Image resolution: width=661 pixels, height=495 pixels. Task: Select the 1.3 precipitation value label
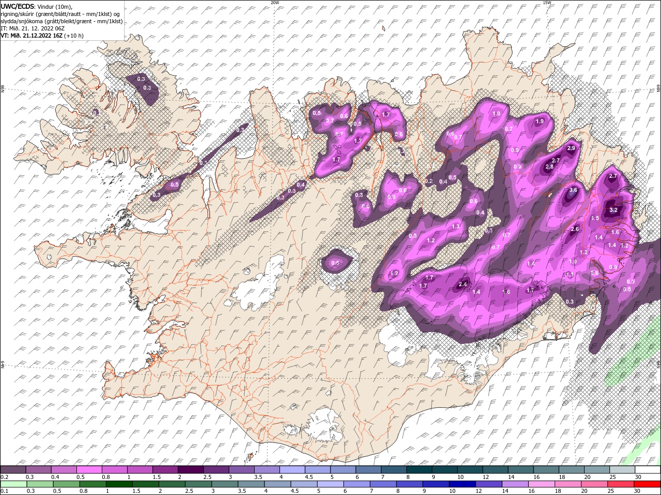point(455,226)
